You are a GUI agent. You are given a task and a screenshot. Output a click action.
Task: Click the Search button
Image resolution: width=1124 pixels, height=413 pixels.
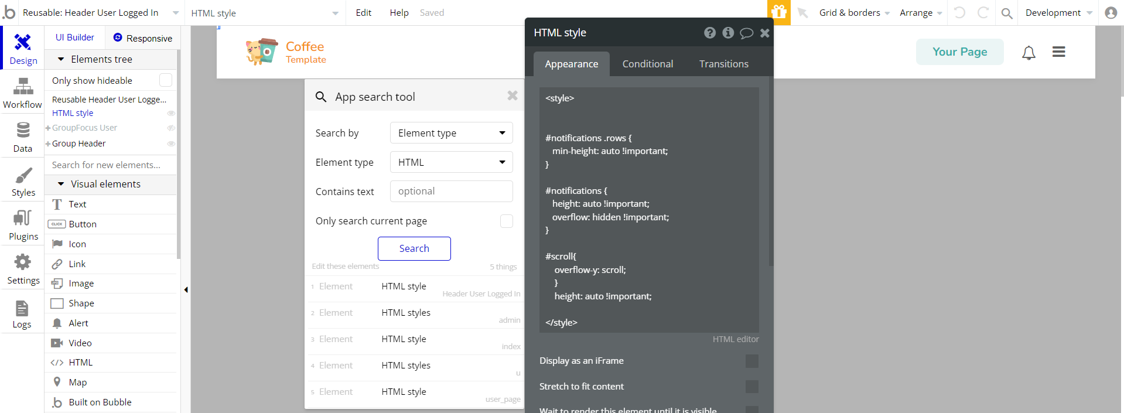click(414, 248)
